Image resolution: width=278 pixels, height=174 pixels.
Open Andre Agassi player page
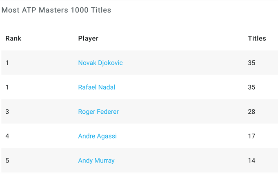pos(97,136)
